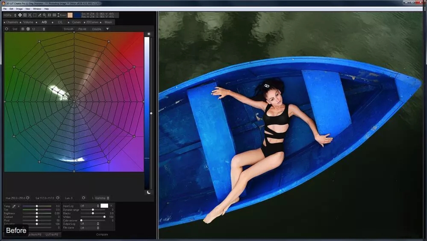Click the Brightness slider handle

(x=37, y=213)
